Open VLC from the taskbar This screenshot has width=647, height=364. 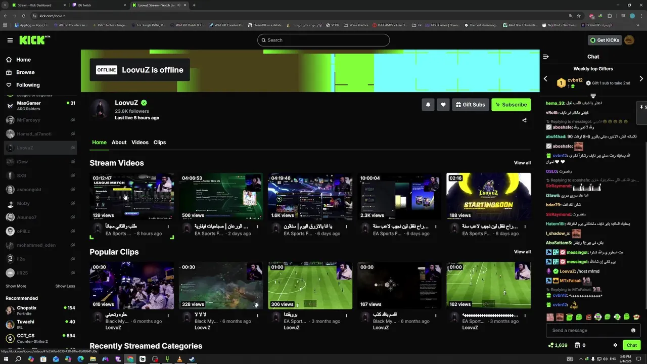point(179,359)
